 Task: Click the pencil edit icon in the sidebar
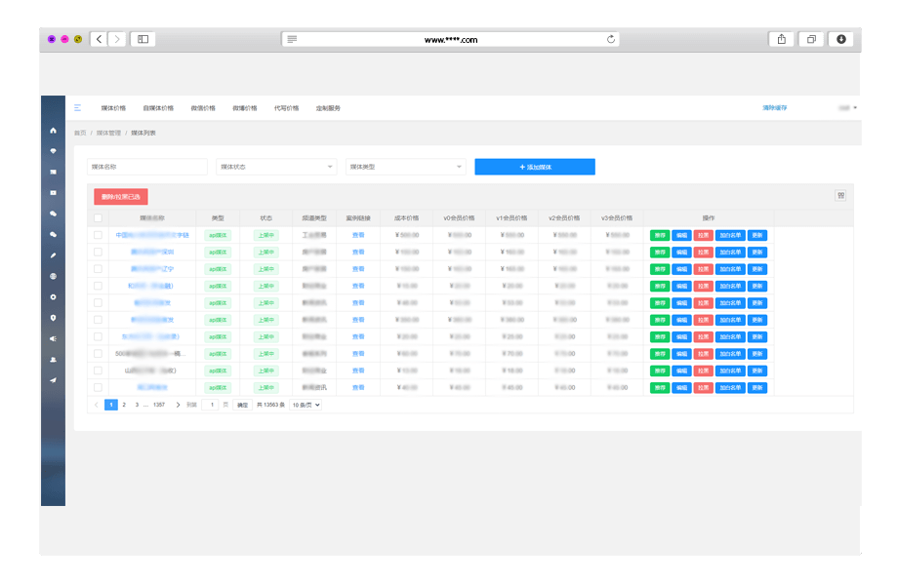coord(53,254)
